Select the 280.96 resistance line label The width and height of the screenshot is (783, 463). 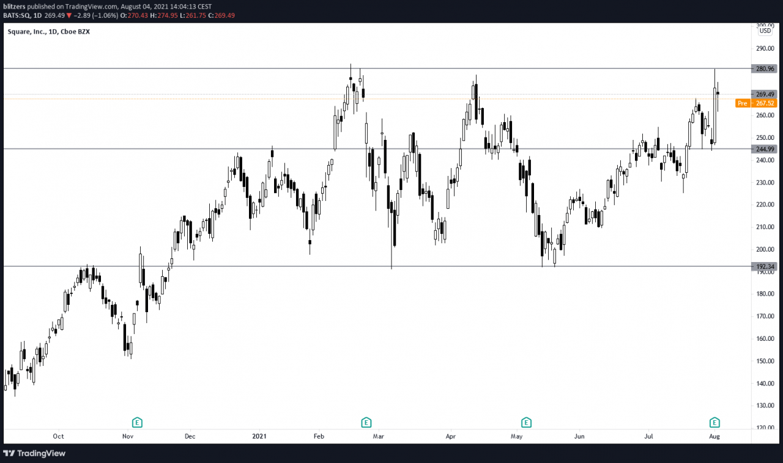coord(765,69)
